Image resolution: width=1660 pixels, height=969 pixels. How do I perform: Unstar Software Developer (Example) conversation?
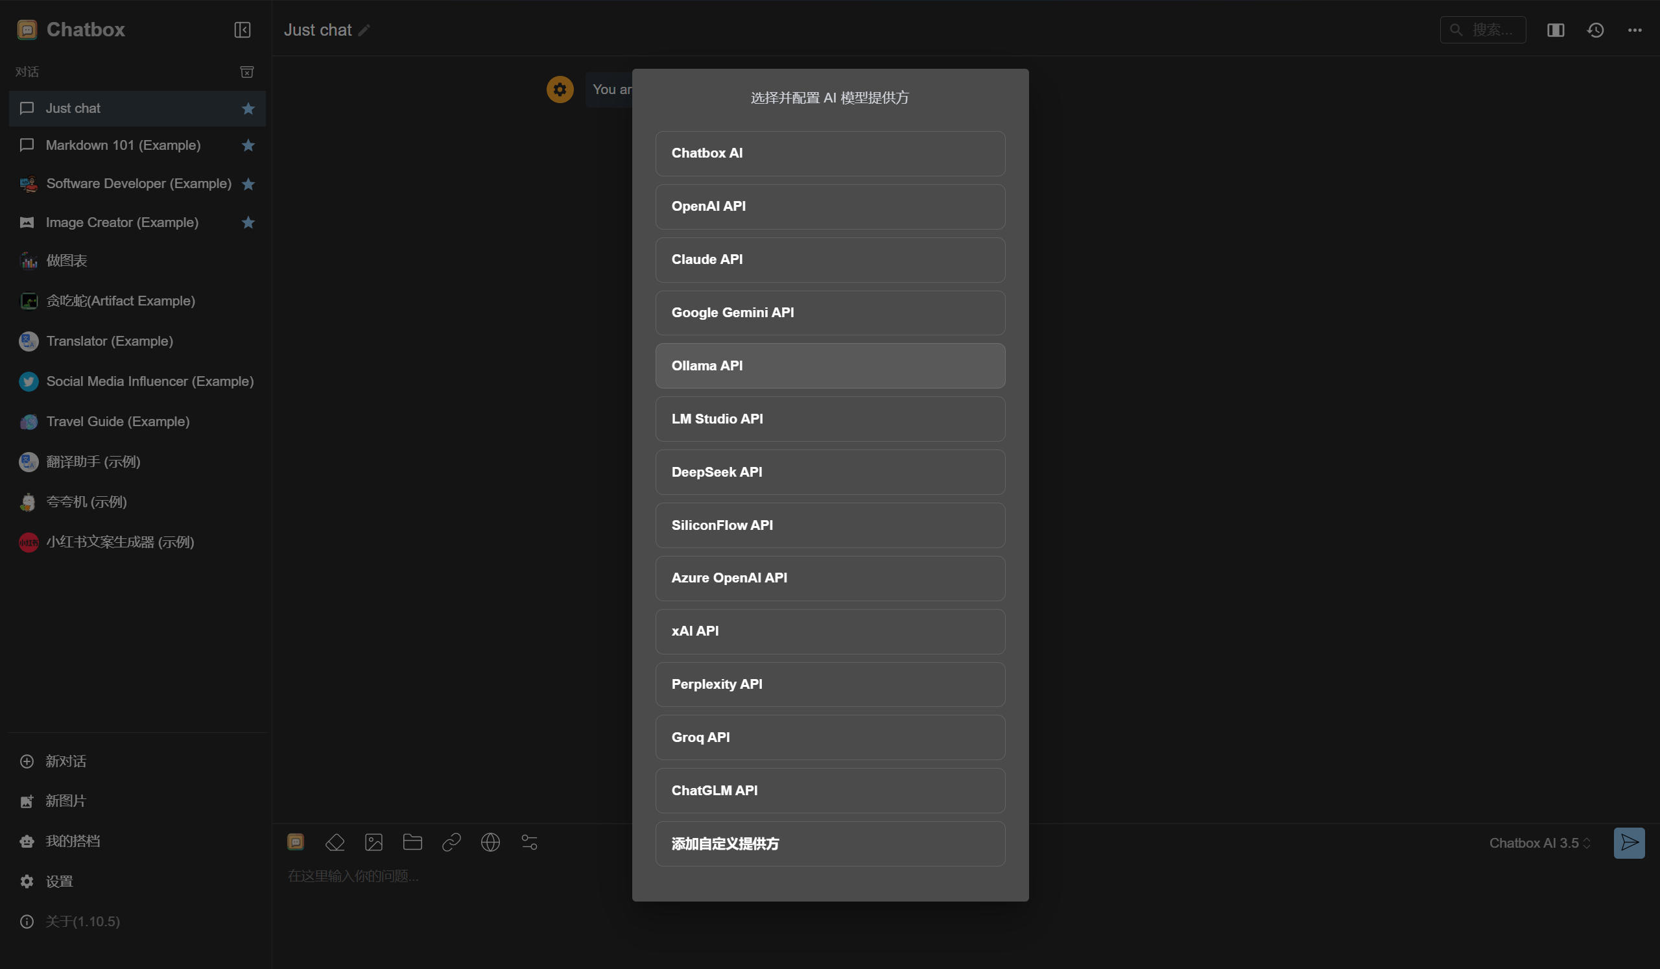click(x=248, y=184)
